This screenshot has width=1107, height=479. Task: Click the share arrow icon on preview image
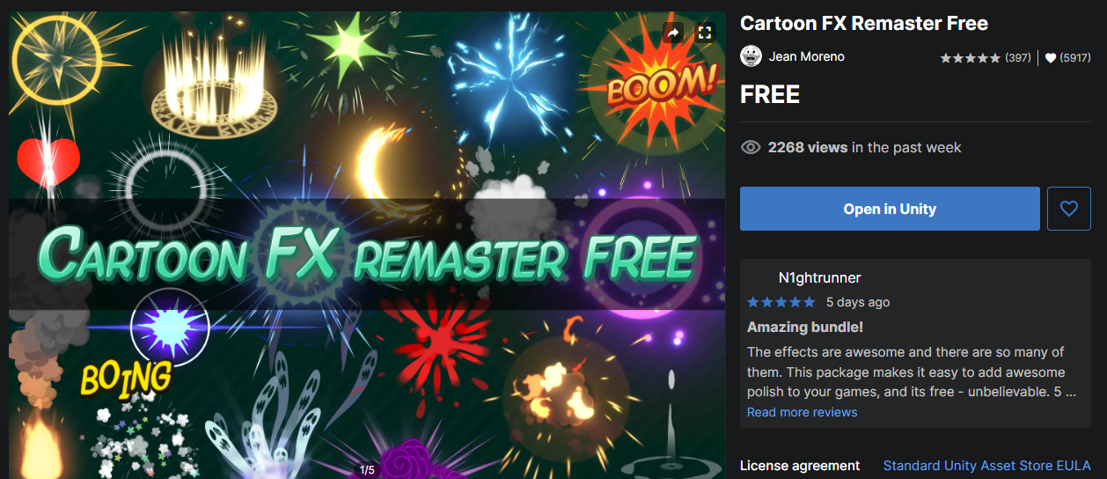(673, 33)
